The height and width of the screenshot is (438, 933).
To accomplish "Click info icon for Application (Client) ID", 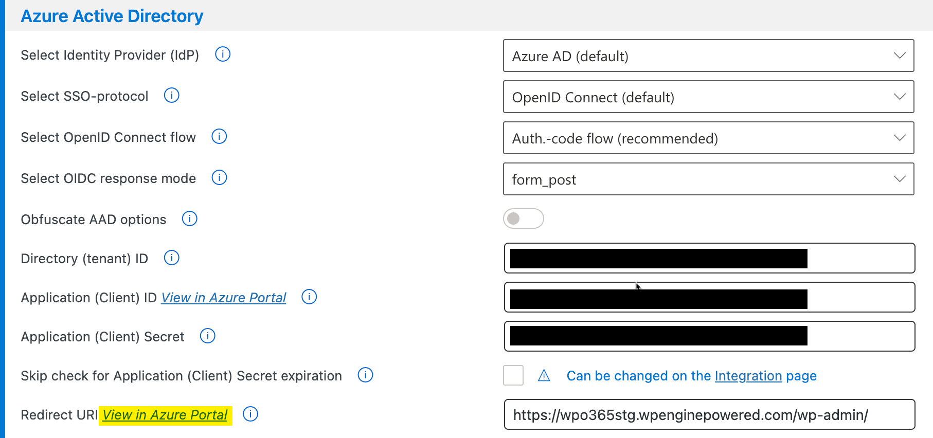I will (309, 297).
